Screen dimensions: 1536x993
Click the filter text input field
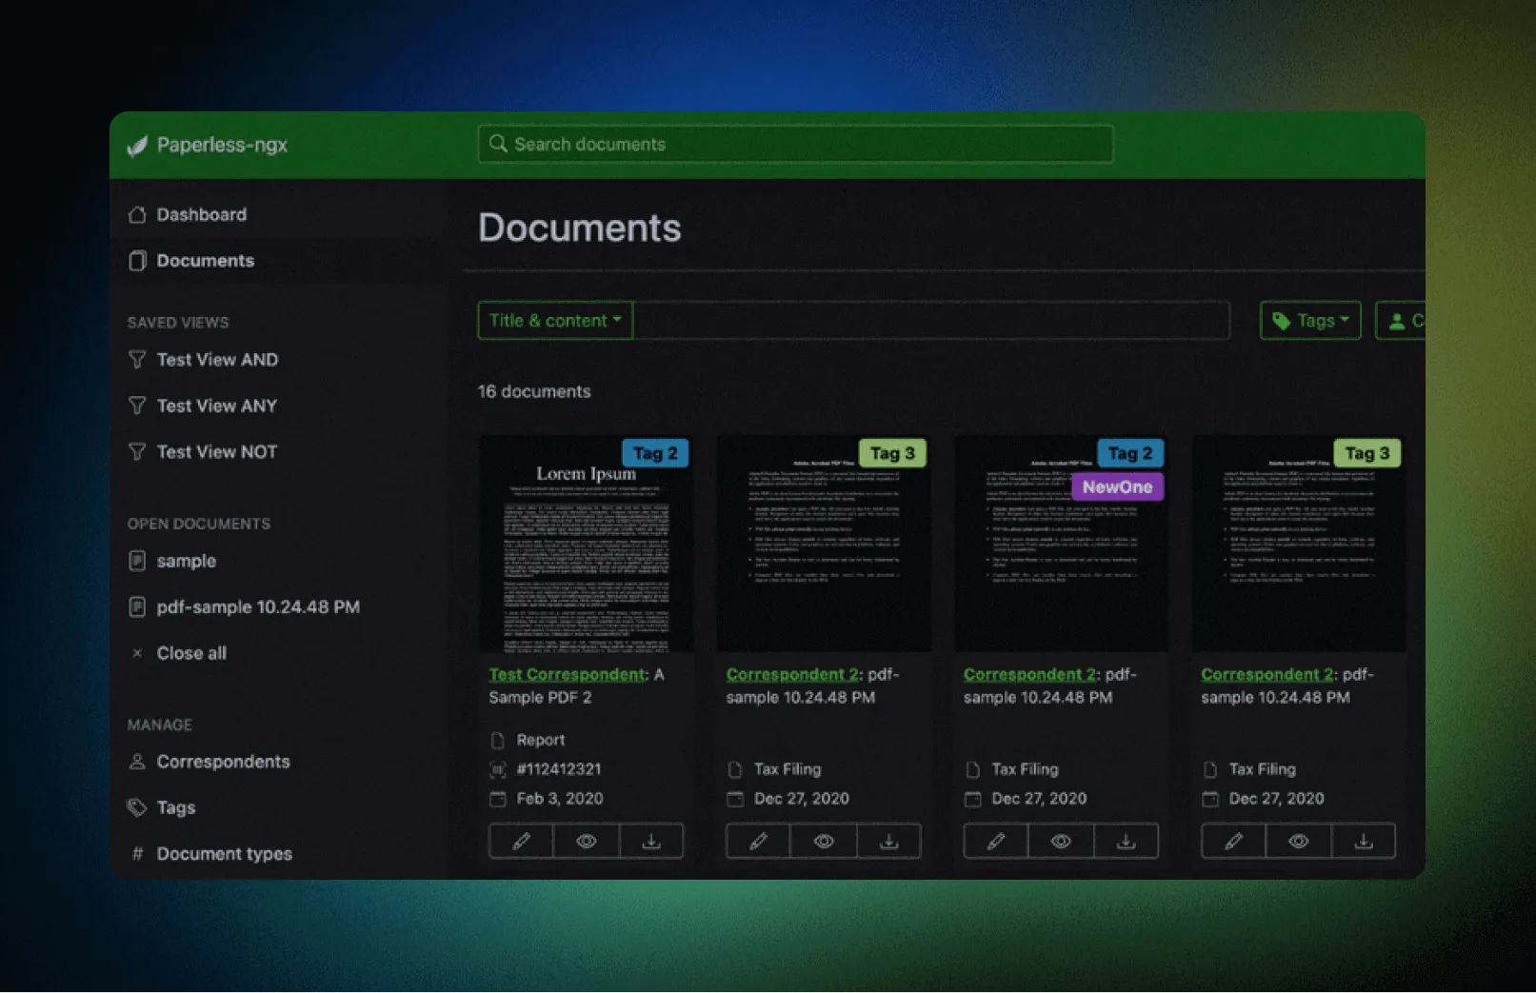[931, 321]
